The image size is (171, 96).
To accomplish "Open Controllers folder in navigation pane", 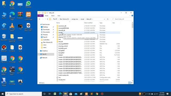I will 46,40.
